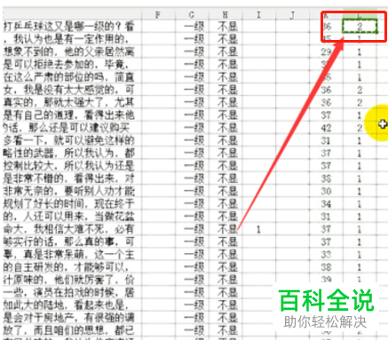Viewport: 388px width, 340px height.
Task: Click text cell '够实行的话，那么真的事，可'
Action: [68, 241]
